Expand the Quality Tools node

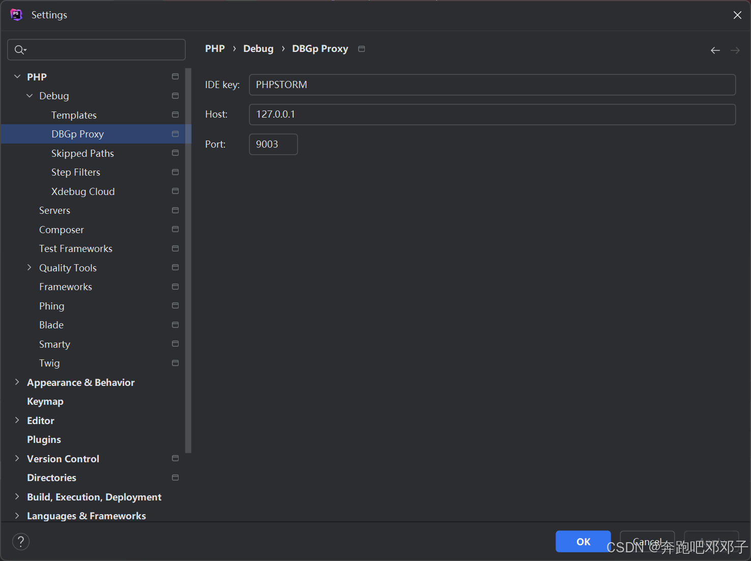click(x=30, y=267)
